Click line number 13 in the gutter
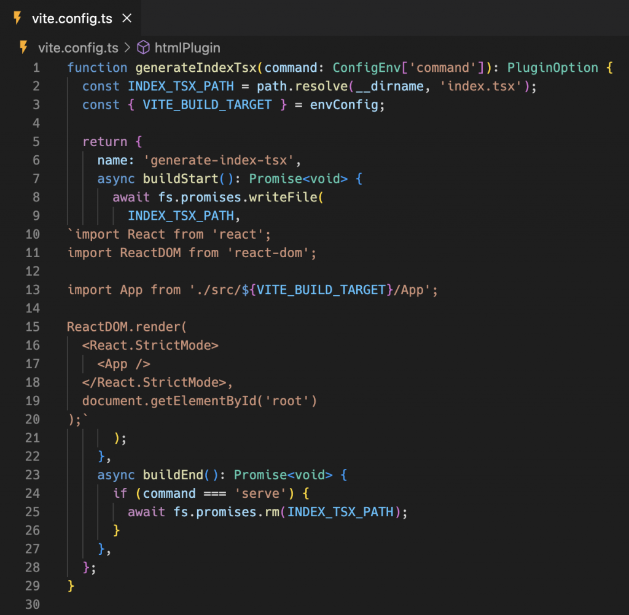 [33, 290]
